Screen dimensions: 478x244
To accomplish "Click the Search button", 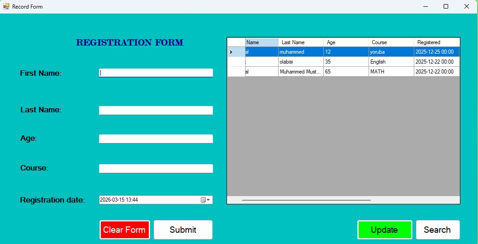I will pyautogui.click(x=437, y=230).
